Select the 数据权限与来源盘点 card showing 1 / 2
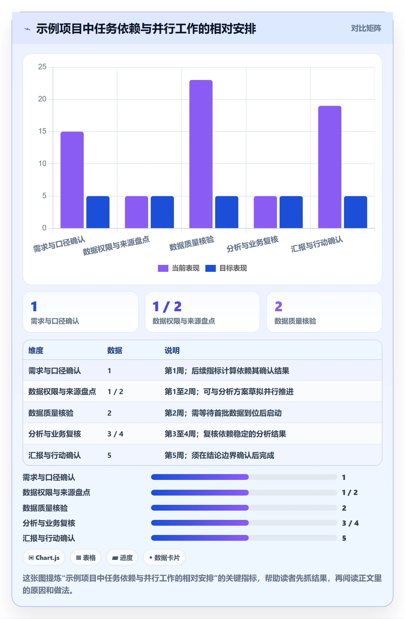This screenshot has width=405, height=619. pyautogui.click(x=203, y=312)
